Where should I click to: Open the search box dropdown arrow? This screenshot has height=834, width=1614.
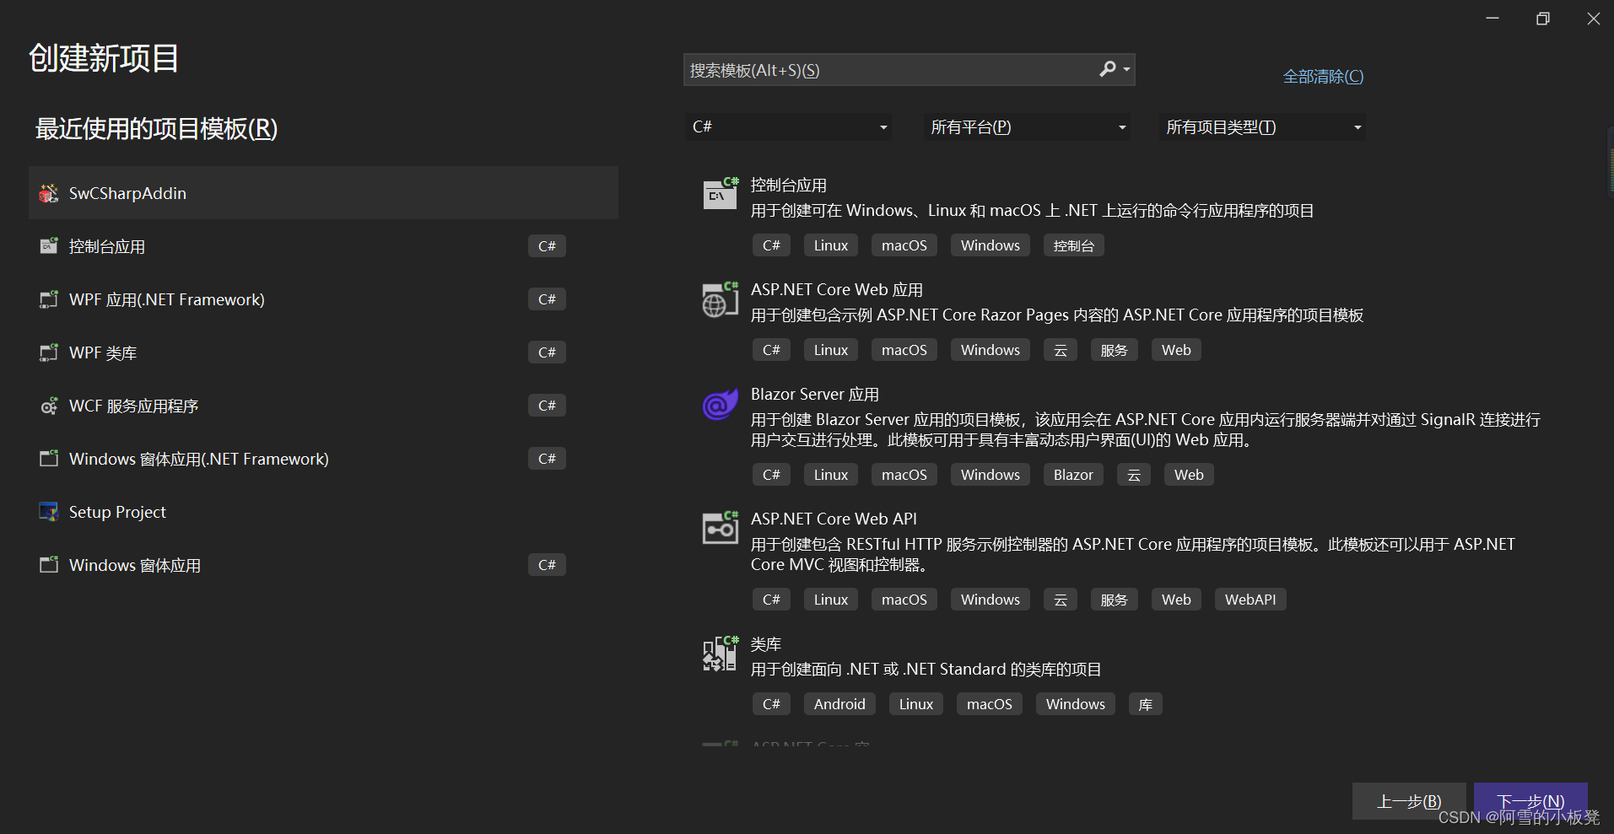[1126, 70]
